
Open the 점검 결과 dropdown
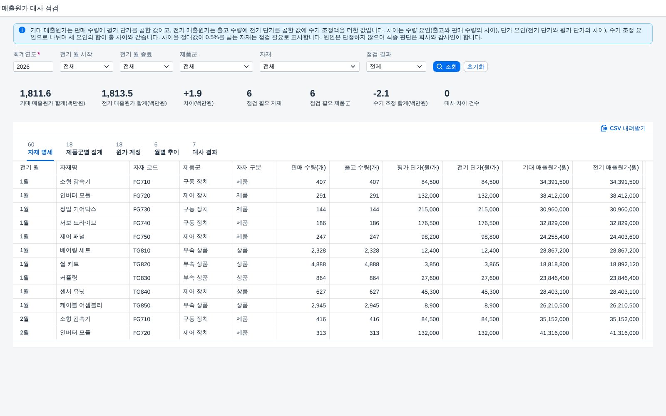click(x=396, y=67)
